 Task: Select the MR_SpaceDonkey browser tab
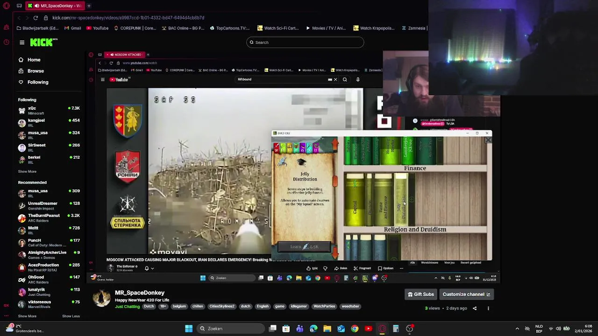pyautogui.click(x=55, y=6)
